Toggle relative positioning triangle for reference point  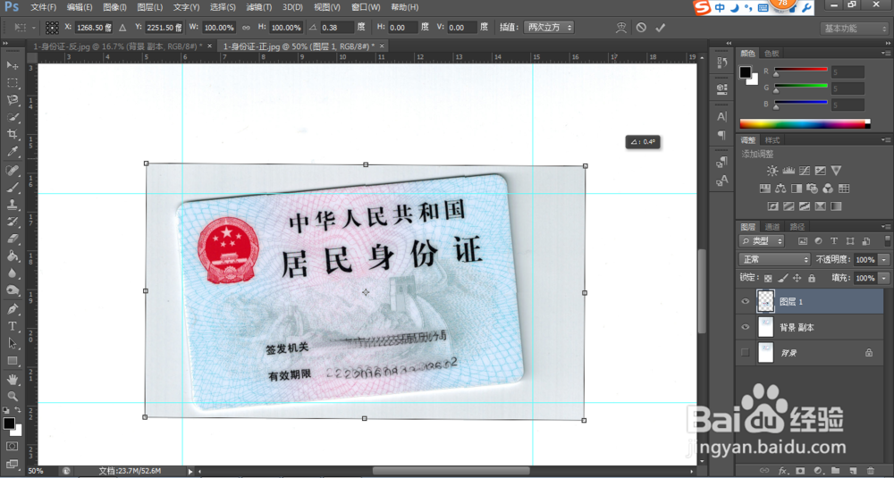pos(122,28)
